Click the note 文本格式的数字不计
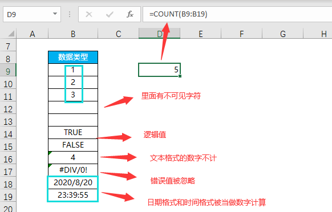The height and width of the screenshot is (212, 332). click(183, 158)
